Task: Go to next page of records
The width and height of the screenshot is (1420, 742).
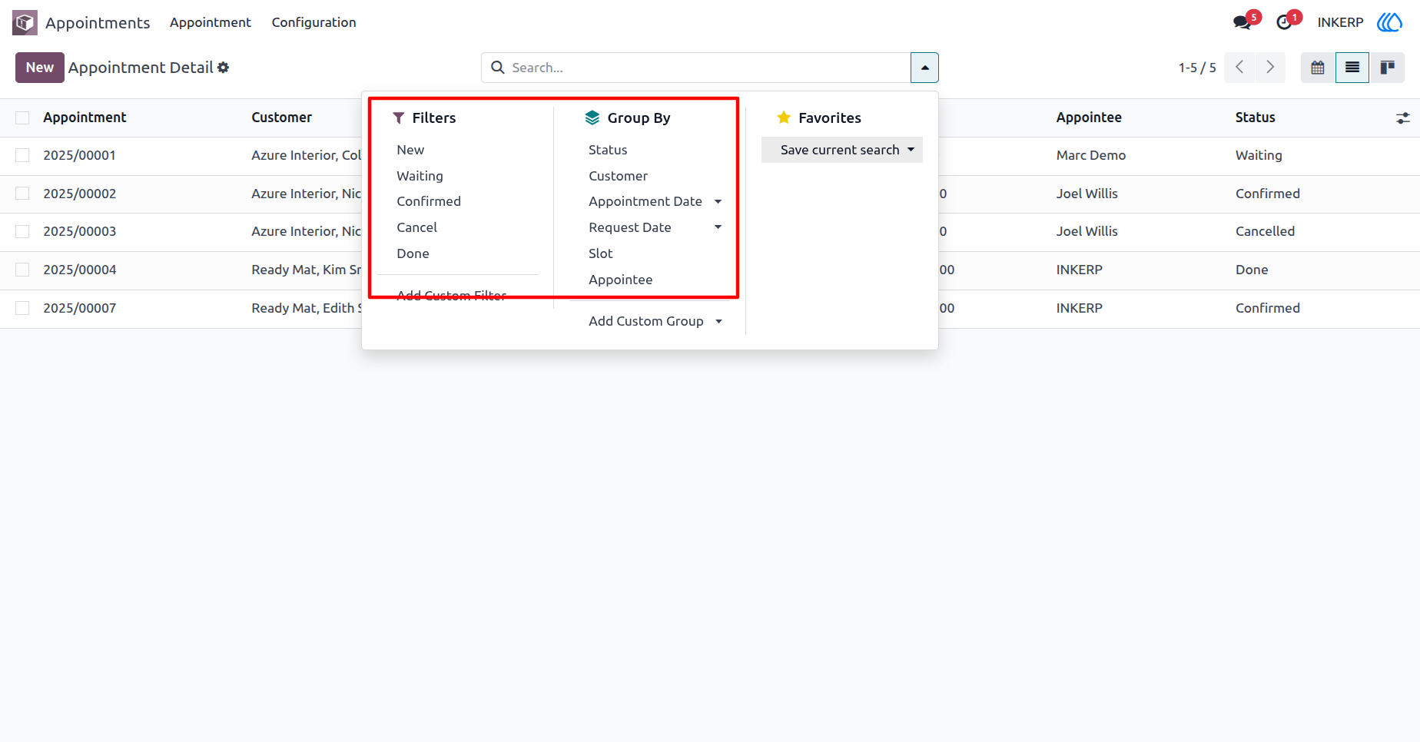Action: [1270, 68]
